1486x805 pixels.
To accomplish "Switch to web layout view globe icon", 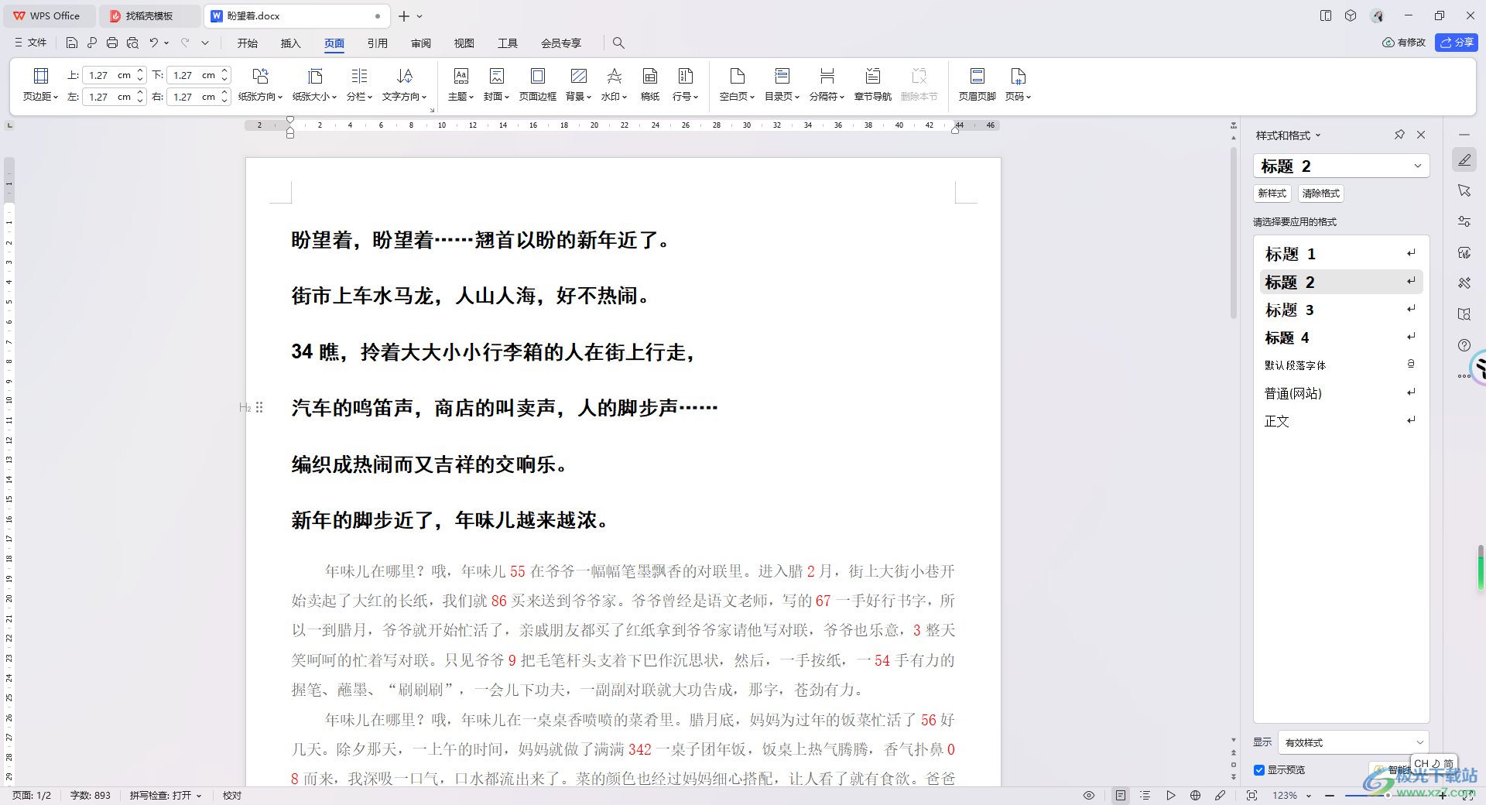I will tap(1195, 796).
